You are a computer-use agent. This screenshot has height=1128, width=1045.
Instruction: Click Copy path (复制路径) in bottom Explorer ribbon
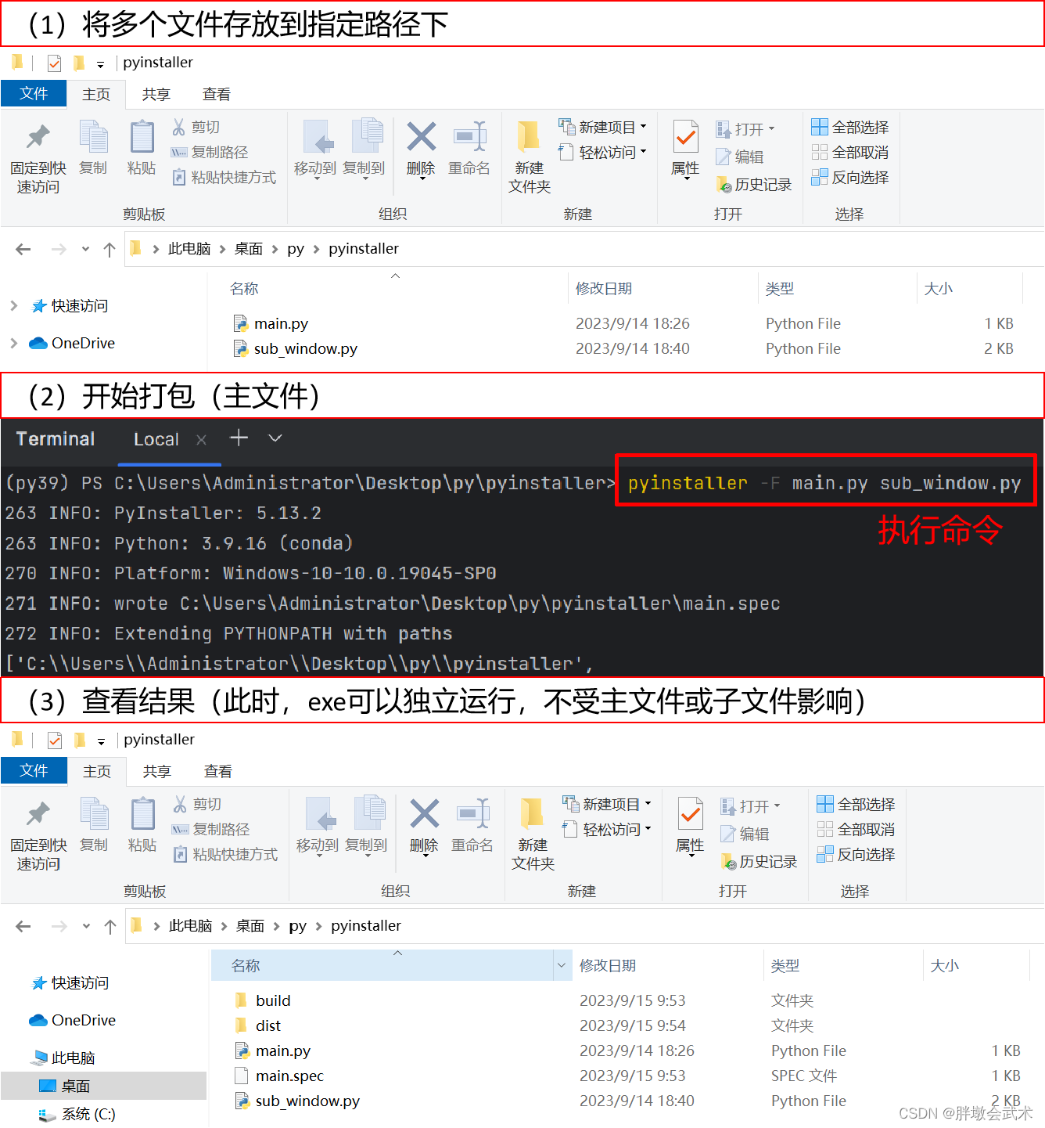click(x=211, y=829)
